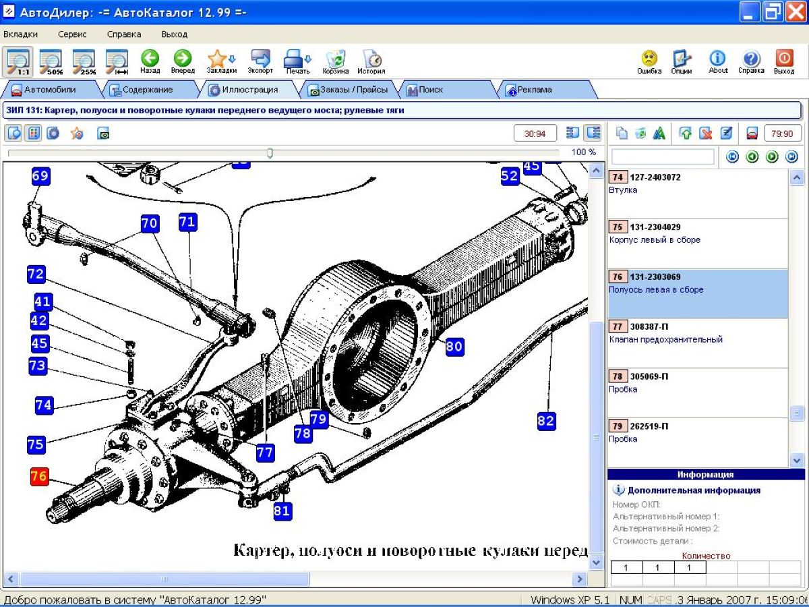This screenshot has width=809, height=607.
Task: Open the Корзина basket
Action: point(336,62)
